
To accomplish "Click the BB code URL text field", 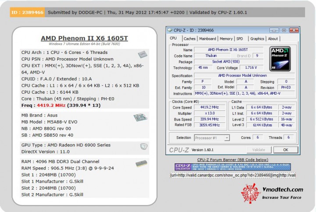I will (233, 175).
